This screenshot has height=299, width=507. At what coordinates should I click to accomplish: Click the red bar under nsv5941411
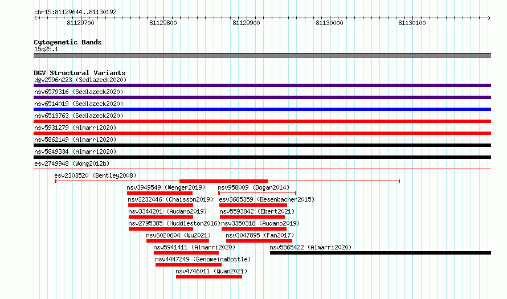point(186,253)
